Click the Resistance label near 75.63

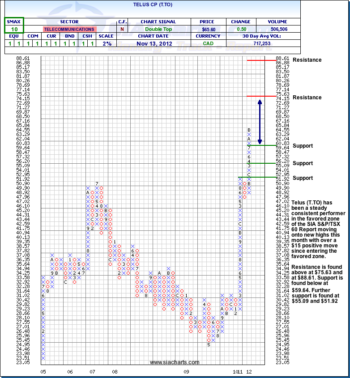point(307,98)
